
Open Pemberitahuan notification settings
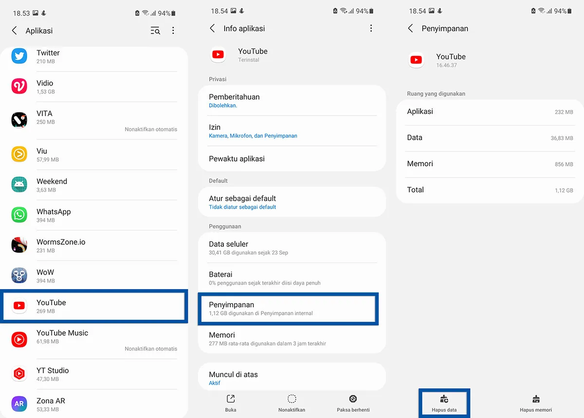pos(292,100)
